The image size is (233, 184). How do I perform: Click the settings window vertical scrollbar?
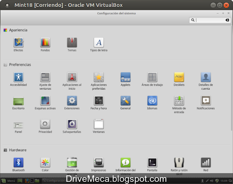[232, 78]
